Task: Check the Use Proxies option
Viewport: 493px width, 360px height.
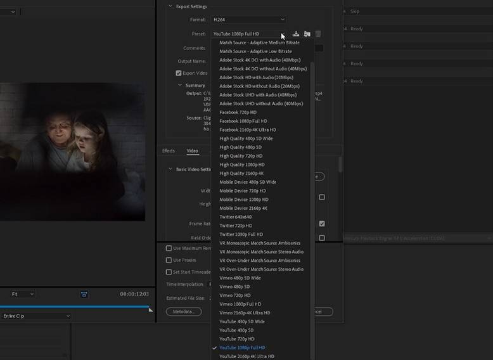Action: click(169, 260)
